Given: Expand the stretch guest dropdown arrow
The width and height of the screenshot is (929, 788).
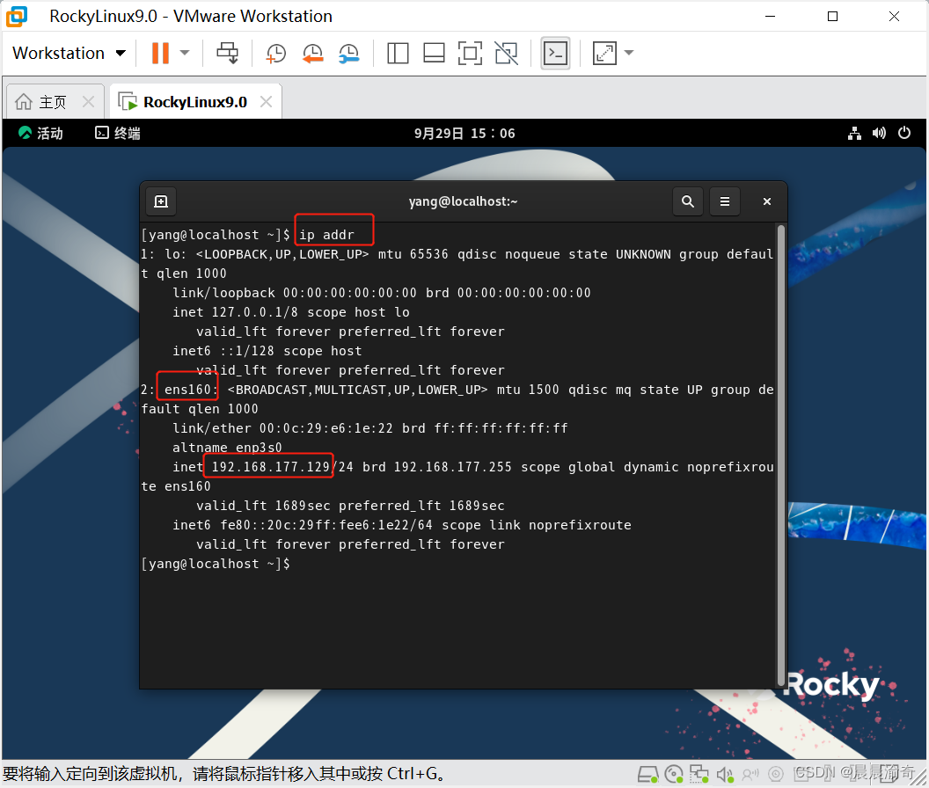Looking at the screenshot, I should pos(629,54).
